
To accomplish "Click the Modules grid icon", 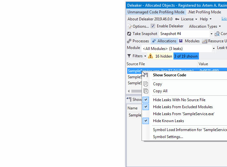I will coord(181,41).
